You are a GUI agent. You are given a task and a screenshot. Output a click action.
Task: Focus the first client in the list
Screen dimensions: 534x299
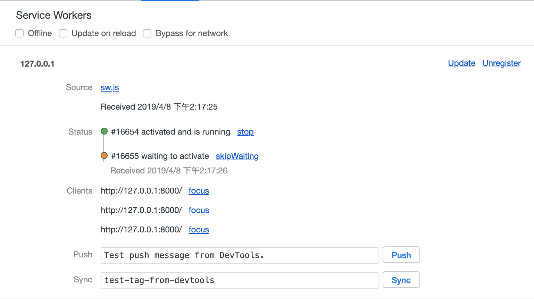click(x=199, y=191)
